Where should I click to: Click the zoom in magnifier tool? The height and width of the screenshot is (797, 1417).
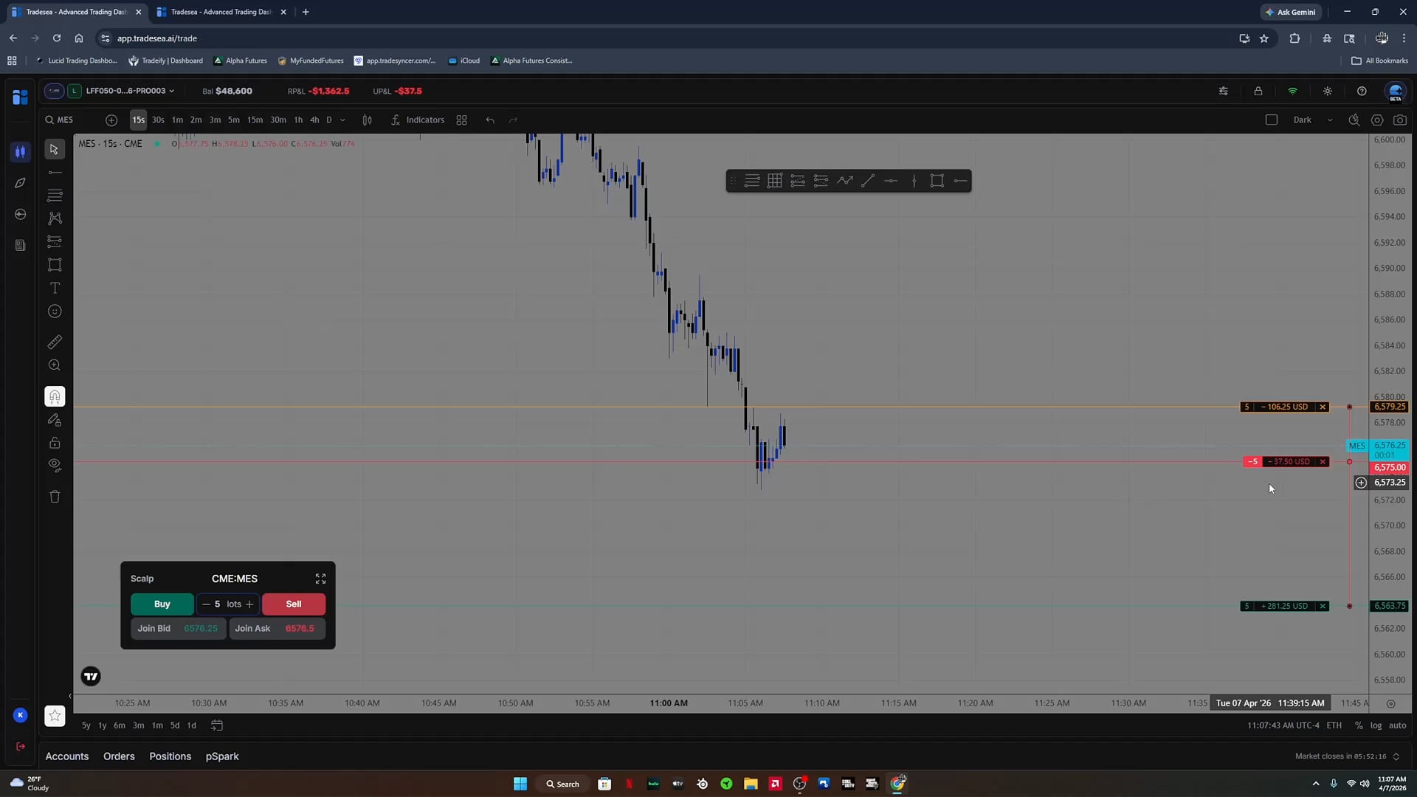click(55, 365)
